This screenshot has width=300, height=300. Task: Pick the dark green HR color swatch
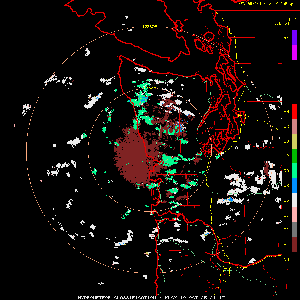(x=294, y=156)
